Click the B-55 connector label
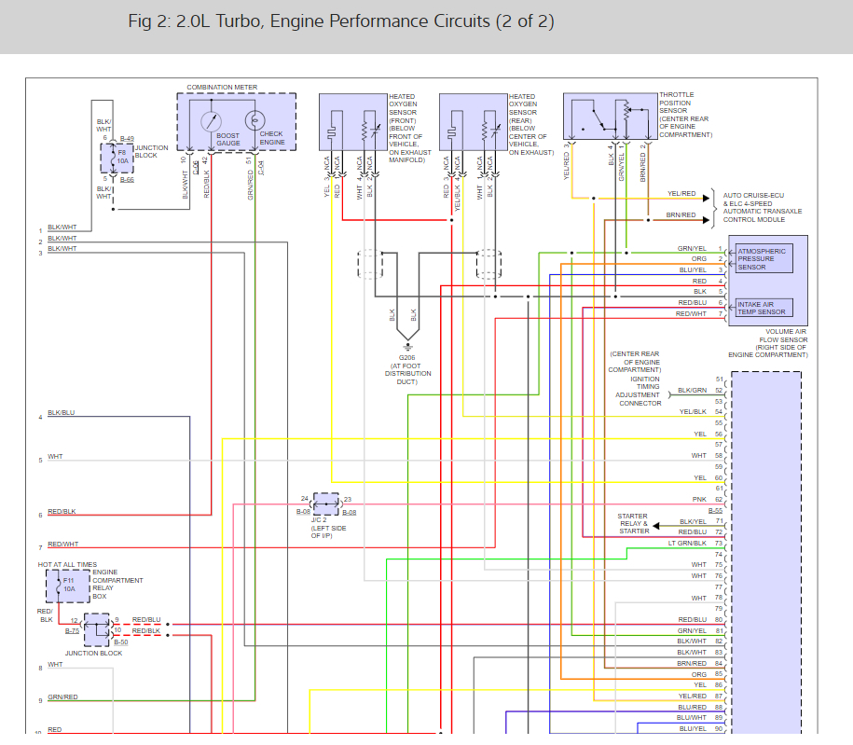Viewport: 853px width, 745px height. point(715,511)
